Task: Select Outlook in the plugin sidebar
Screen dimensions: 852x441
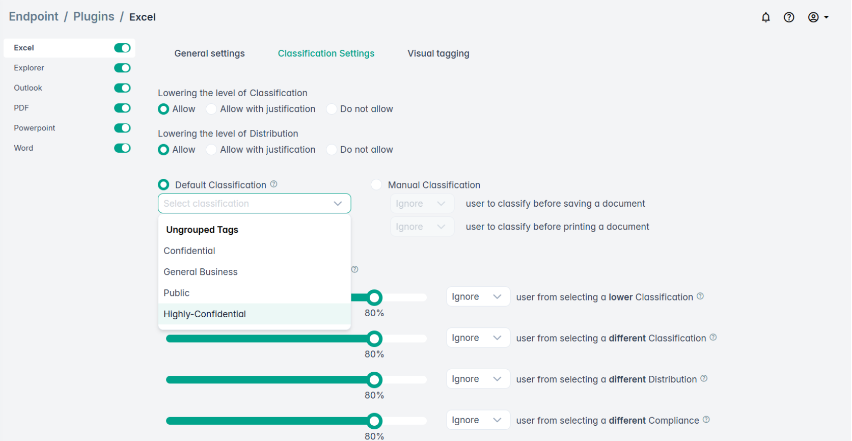Action: (28, 88)
